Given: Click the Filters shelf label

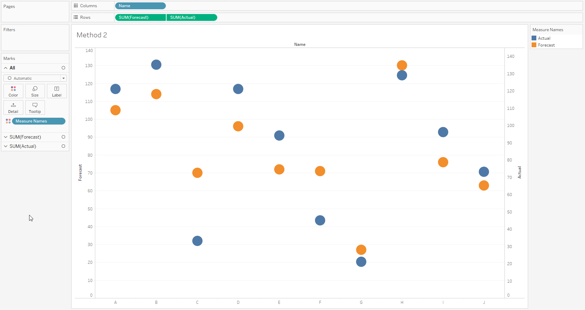Looking at the screenshot, I should coord(9,30).
